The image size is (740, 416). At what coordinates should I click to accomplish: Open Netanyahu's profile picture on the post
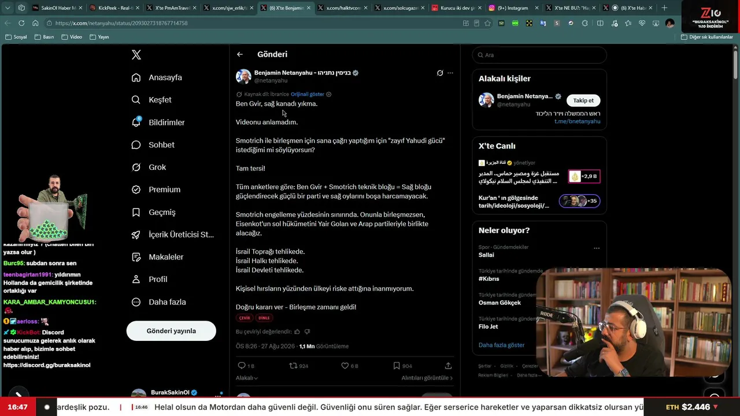point(243,76)
